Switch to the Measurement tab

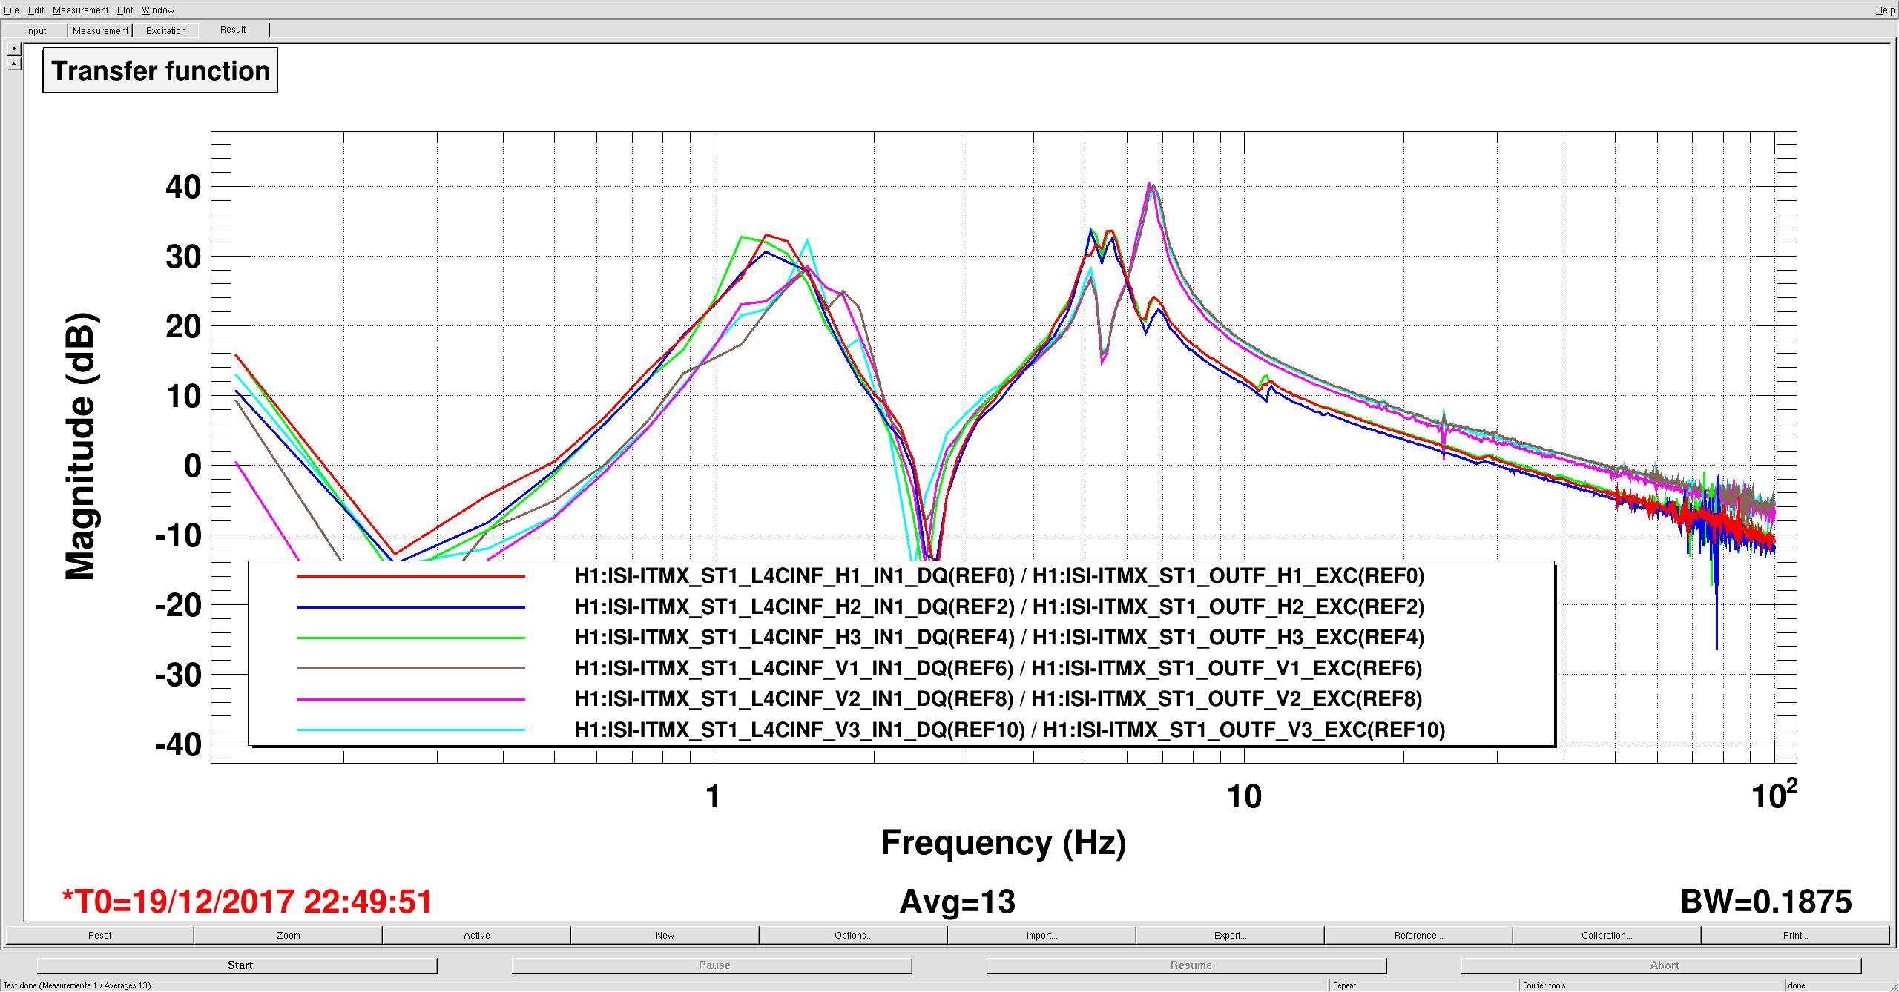coord(100,30)
